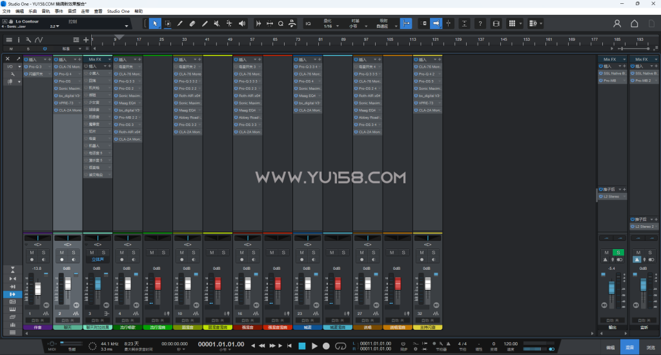
Task: Open the bars time format dropdown in transport
Action: pos(229,350)
